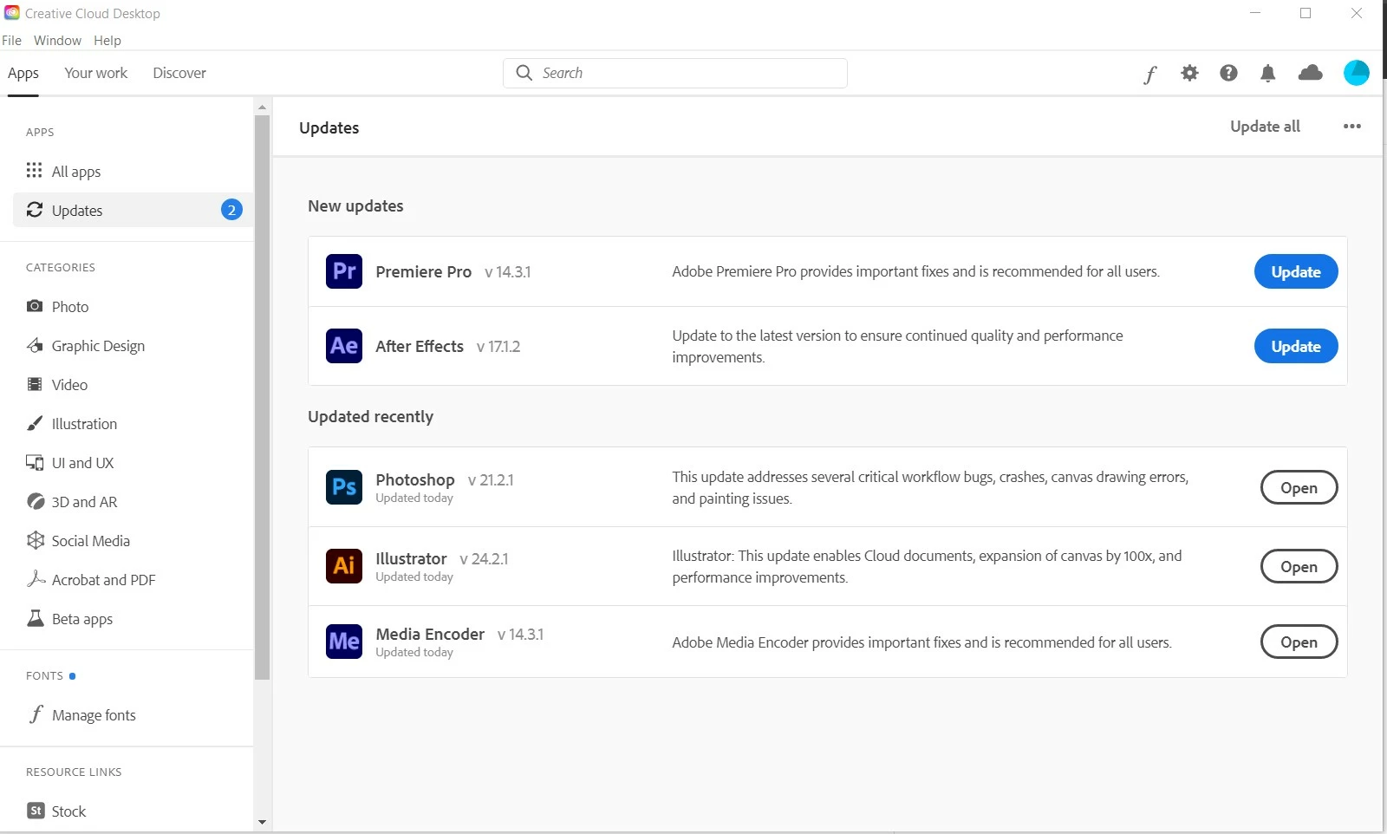The height and width of the screenshot is (834, 1387).
Task: Open the notifications bell
Action: [x=1267, y=73]
